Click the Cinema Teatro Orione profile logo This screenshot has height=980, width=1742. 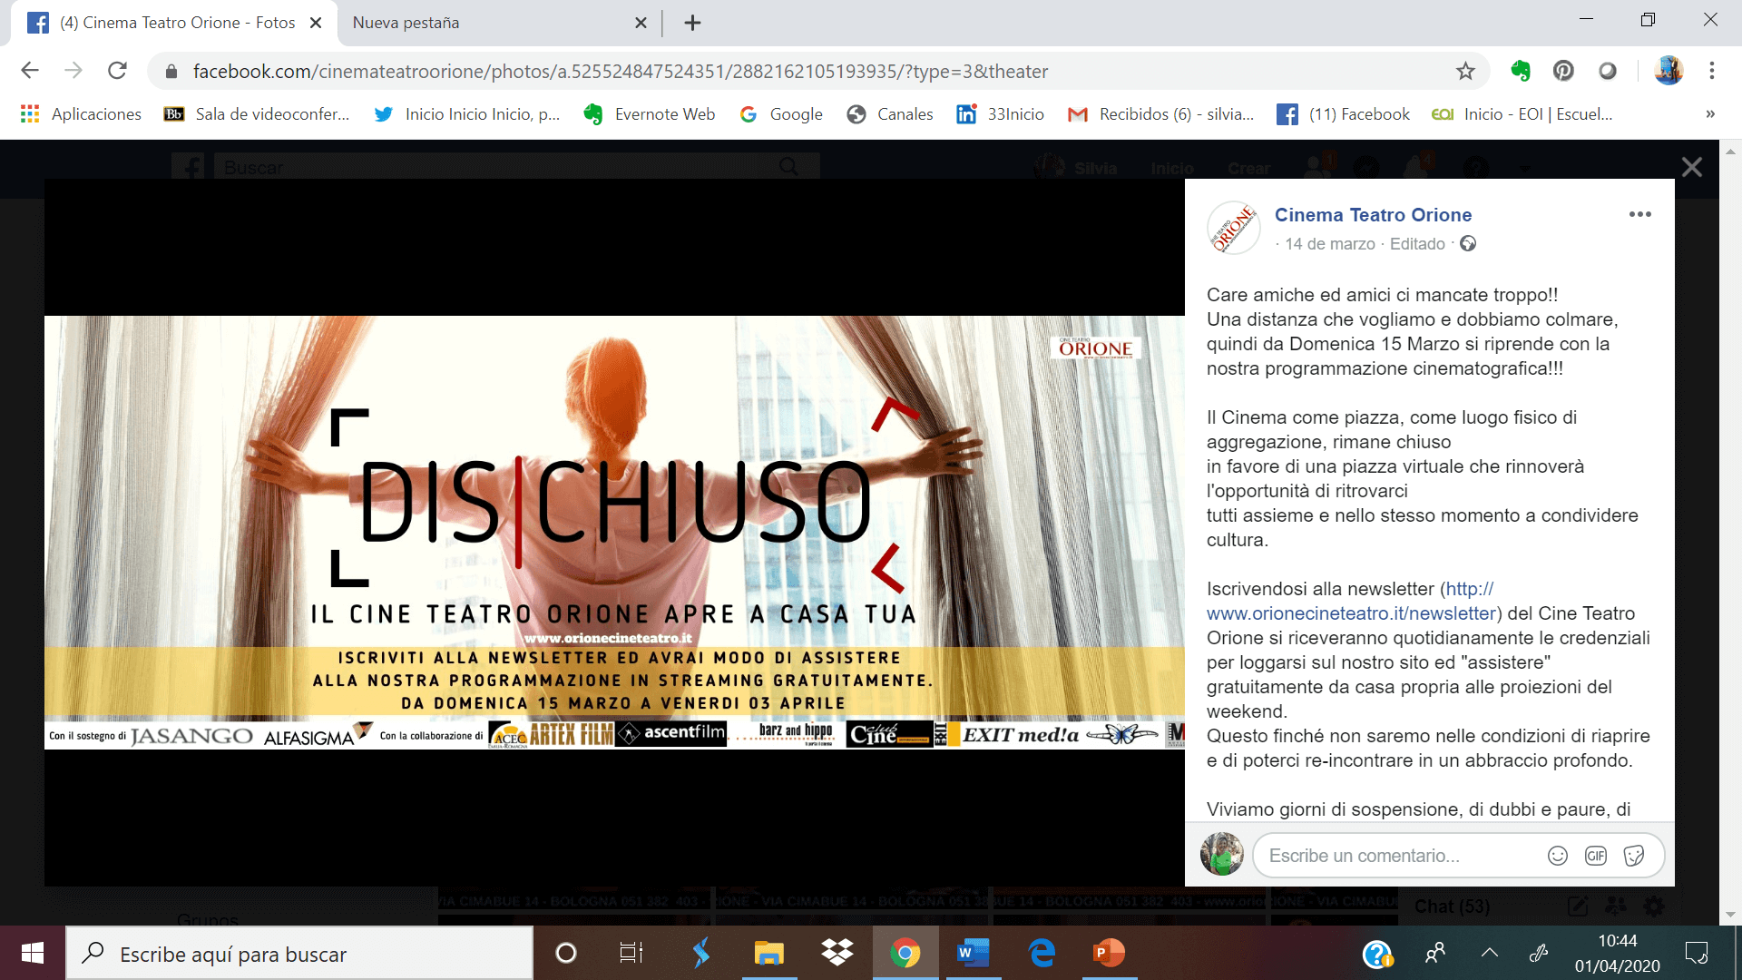1234,228
